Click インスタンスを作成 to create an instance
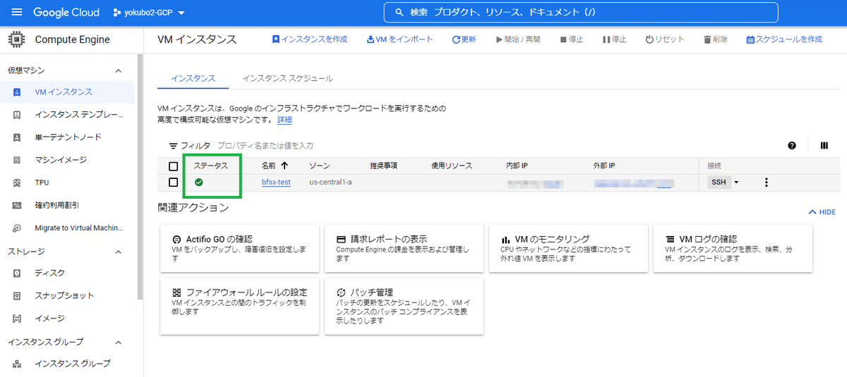The width and height of the screenshot is (847, 377). [x=310, y=39]
